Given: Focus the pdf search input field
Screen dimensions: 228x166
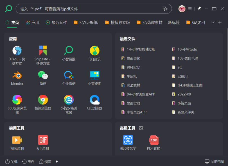Looking at the screenshot, I should click(94, 9).
